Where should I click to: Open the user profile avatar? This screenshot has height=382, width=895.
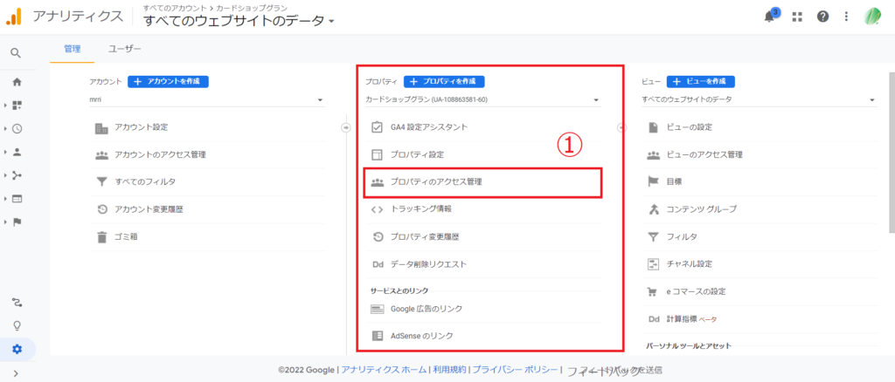[x=872, y=17]
